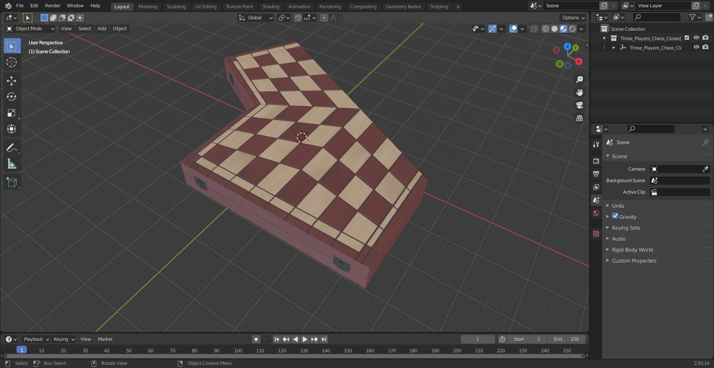Switch to the Shading workspace tab
714x368 pixels.
(x=271, y=7)
